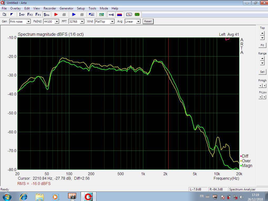Switch to FR1 single-channel frequency response mode

[38, 14]
